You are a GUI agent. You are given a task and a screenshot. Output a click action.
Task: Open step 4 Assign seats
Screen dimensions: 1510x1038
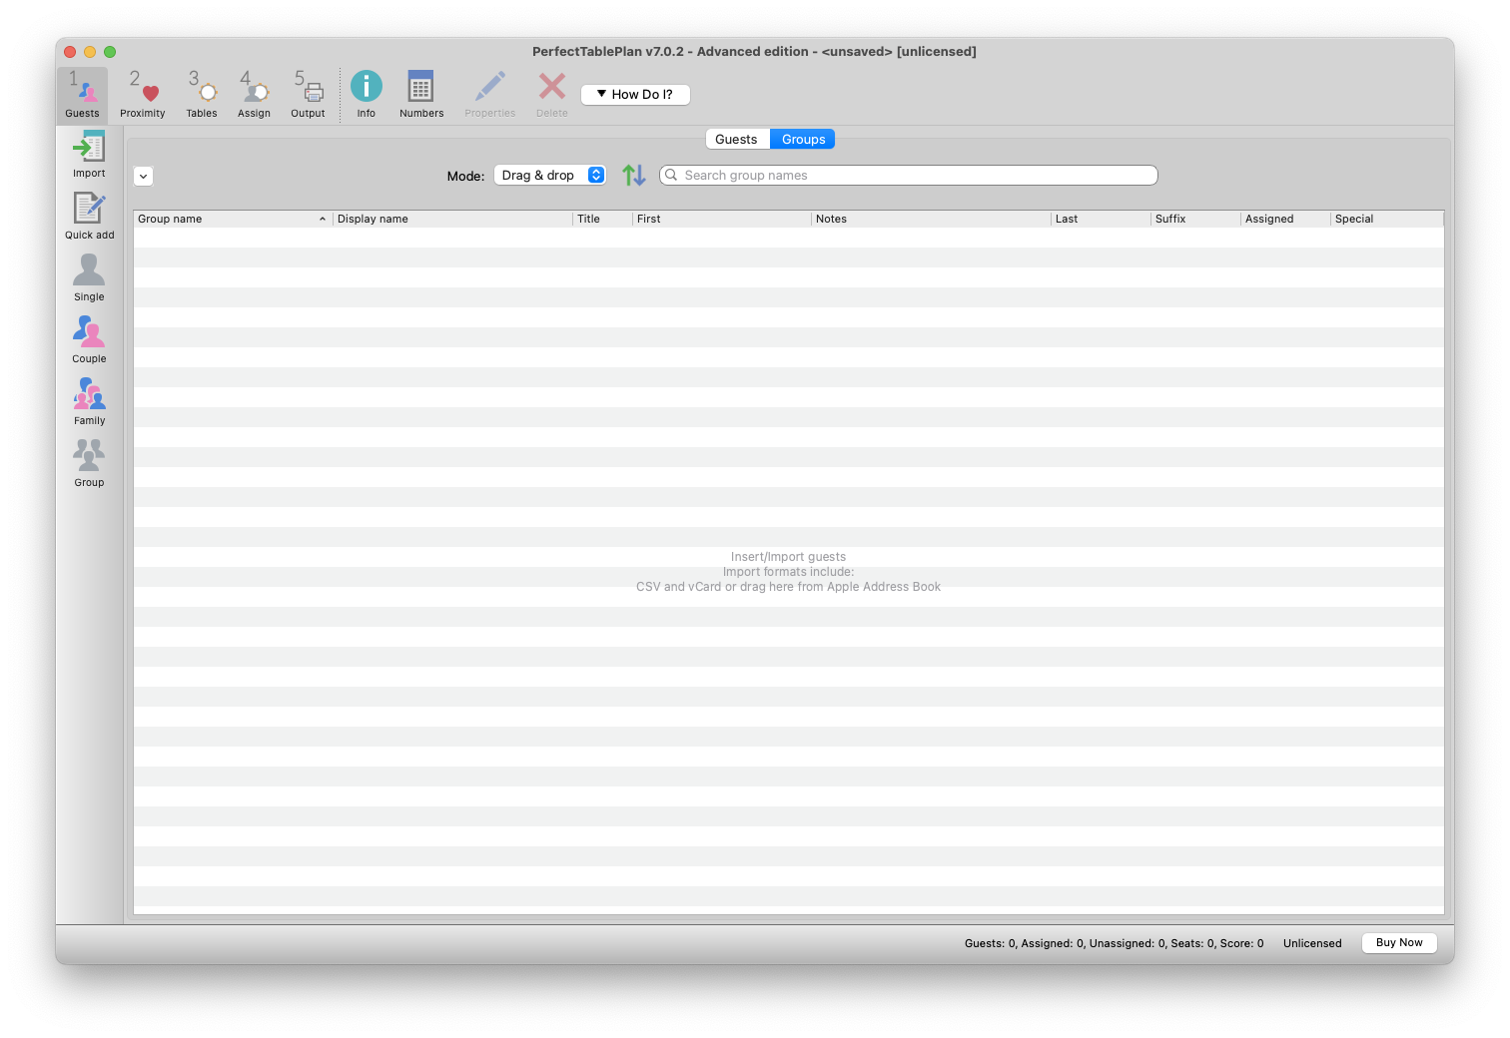[x=254, y=94]
